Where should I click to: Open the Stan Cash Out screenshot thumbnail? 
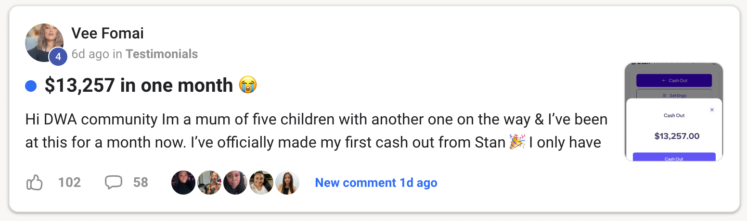click(674, 112)
